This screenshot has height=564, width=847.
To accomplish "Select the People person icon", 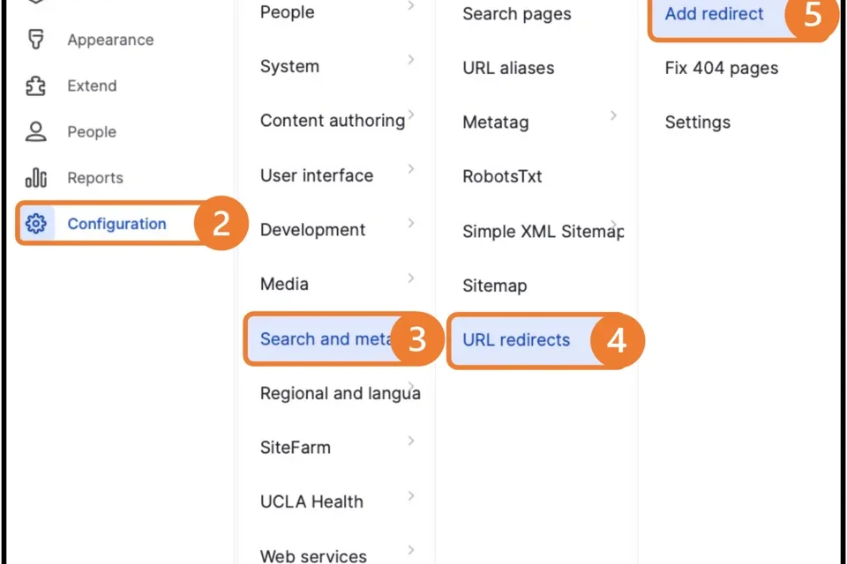I will click(35, 131).
